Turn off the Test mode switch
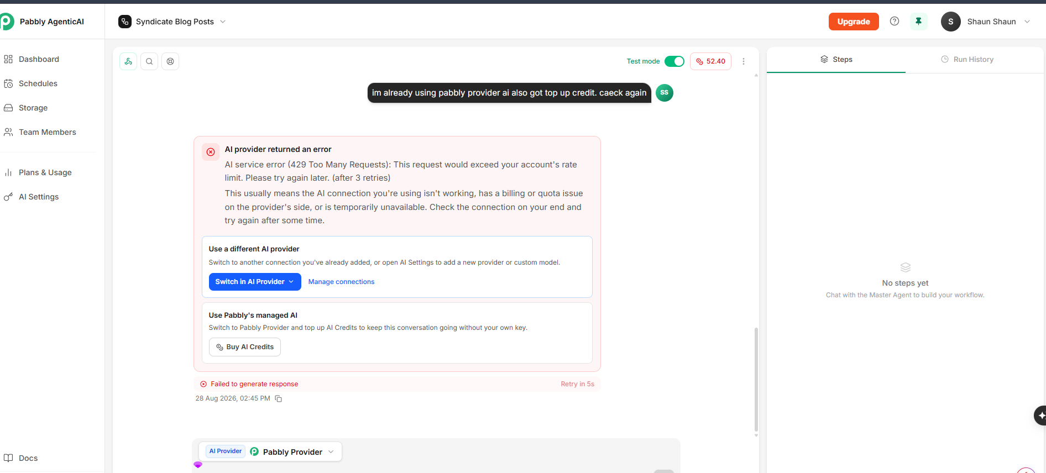The width and height of the screenshot is (1046, 473). pos(674,61)
